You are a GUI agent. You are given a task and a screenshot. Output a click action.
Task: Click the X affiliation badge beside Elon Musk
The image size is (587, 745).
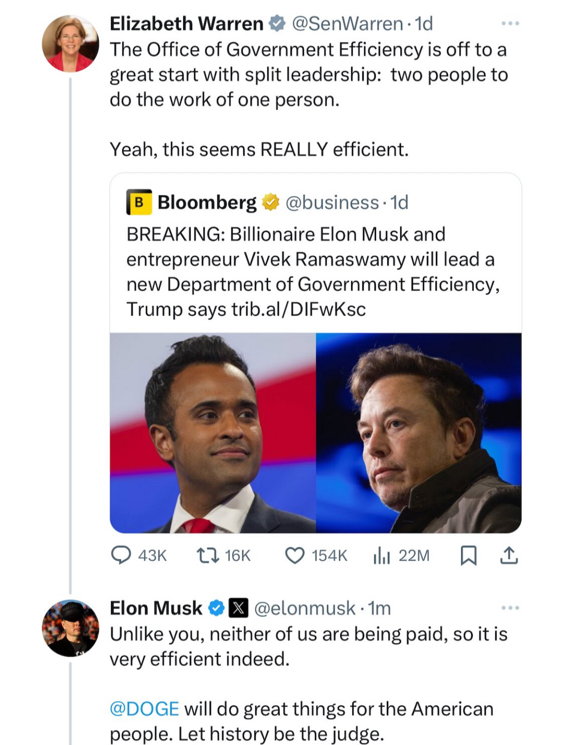[238, 608]
